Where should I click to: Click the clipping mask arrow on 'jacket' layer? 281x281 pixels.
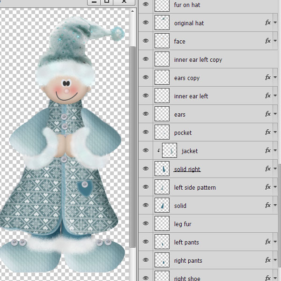coord(159,151)
